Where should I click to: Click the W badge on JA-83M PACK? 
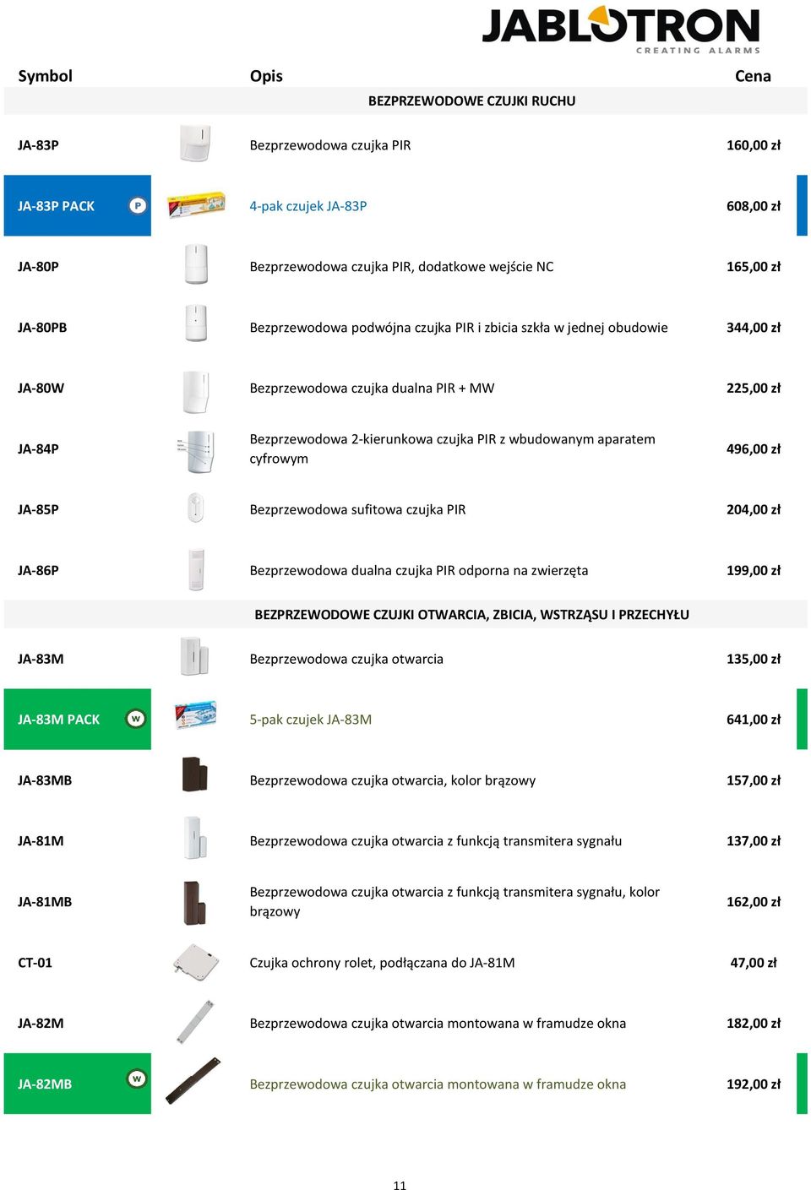[x=136, y=719]
